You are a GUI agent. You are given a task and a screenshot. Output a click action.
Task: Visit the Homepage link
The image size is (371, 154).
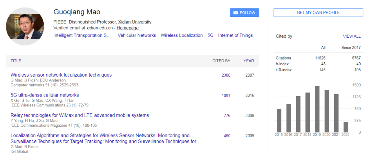127,28
